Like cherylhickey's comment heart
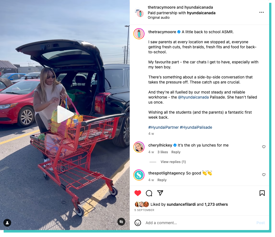Screen dimensions: 275x237 pyautogui.click(x=264, y=147)
